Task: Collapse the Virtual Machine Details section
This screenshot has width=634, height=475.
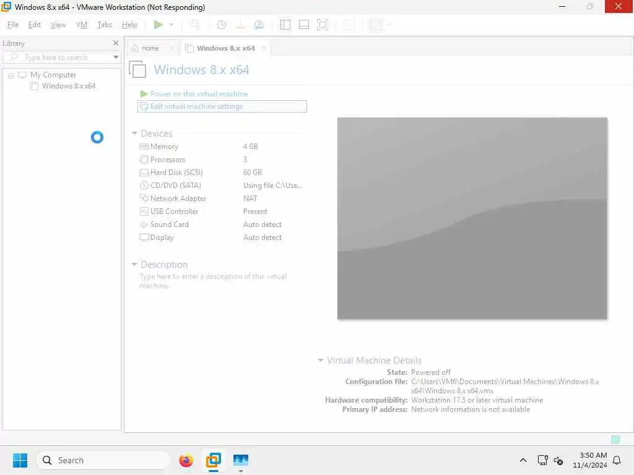Action: point(320,360)
